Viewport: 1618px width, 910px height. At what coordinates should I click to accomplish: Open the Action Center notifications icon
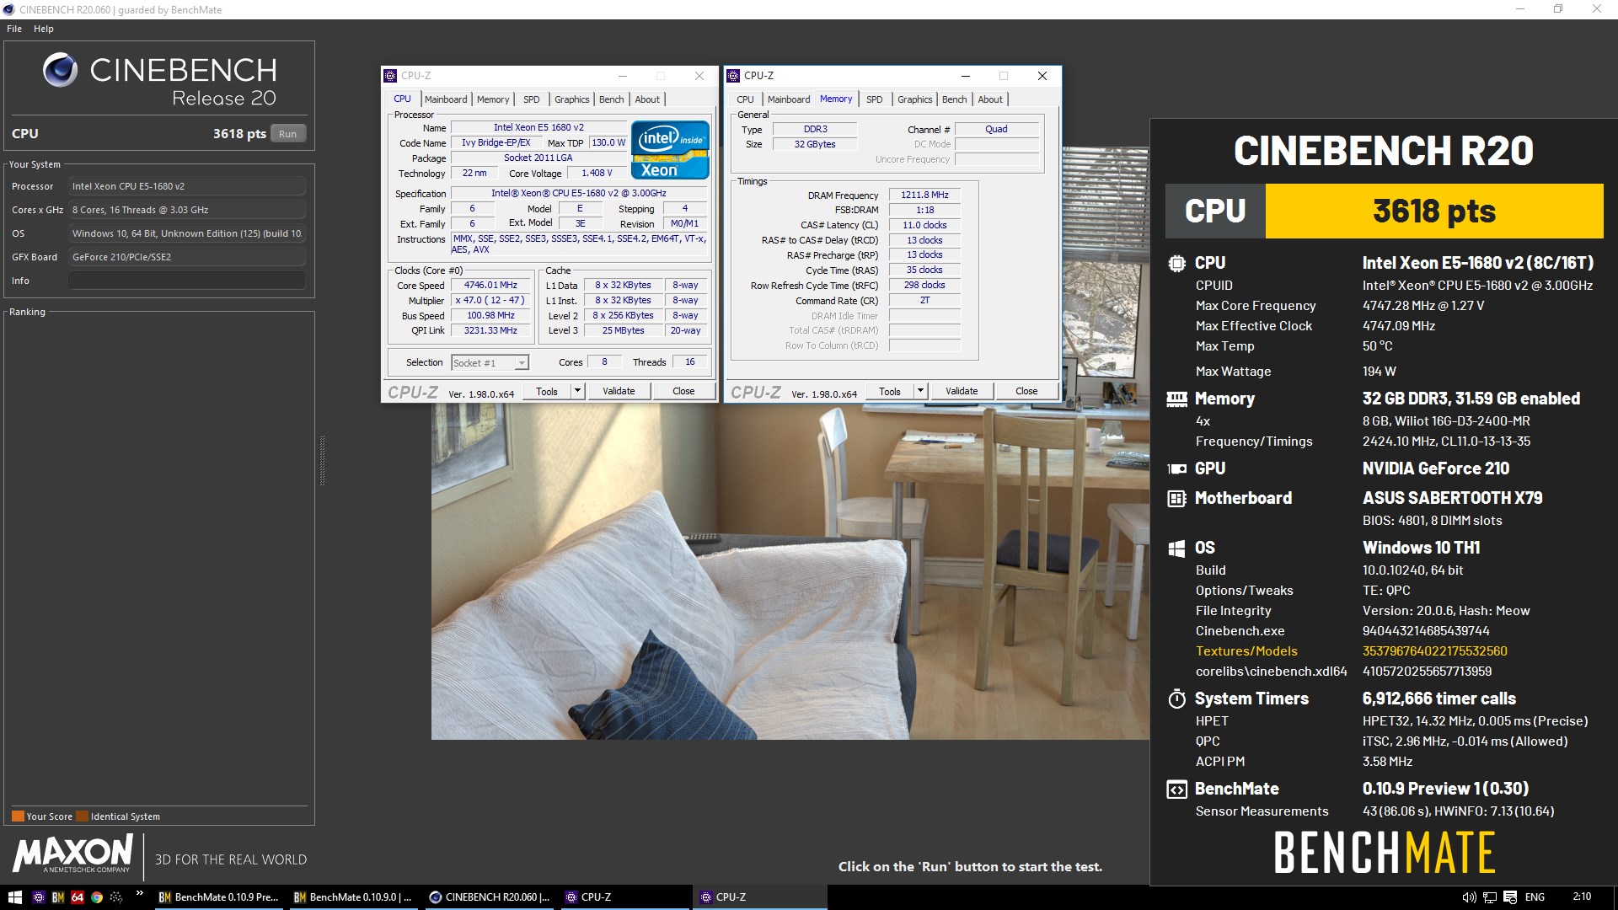(1510, 897)
